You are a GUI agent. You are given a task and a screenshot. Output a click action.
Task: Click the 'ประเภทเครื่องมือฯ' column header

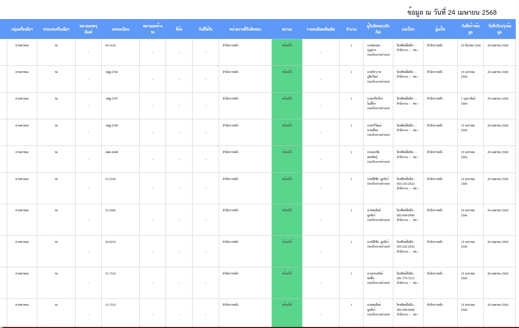(x=56, y=29)
